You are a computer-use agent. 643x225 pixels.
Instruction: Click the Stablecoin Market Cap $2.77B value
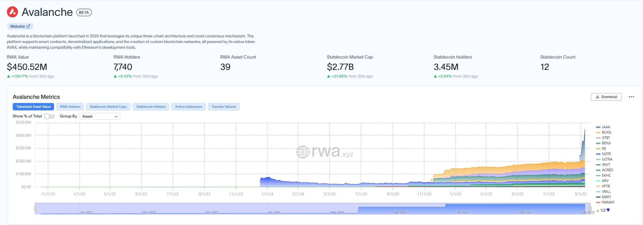click(340, 67)
